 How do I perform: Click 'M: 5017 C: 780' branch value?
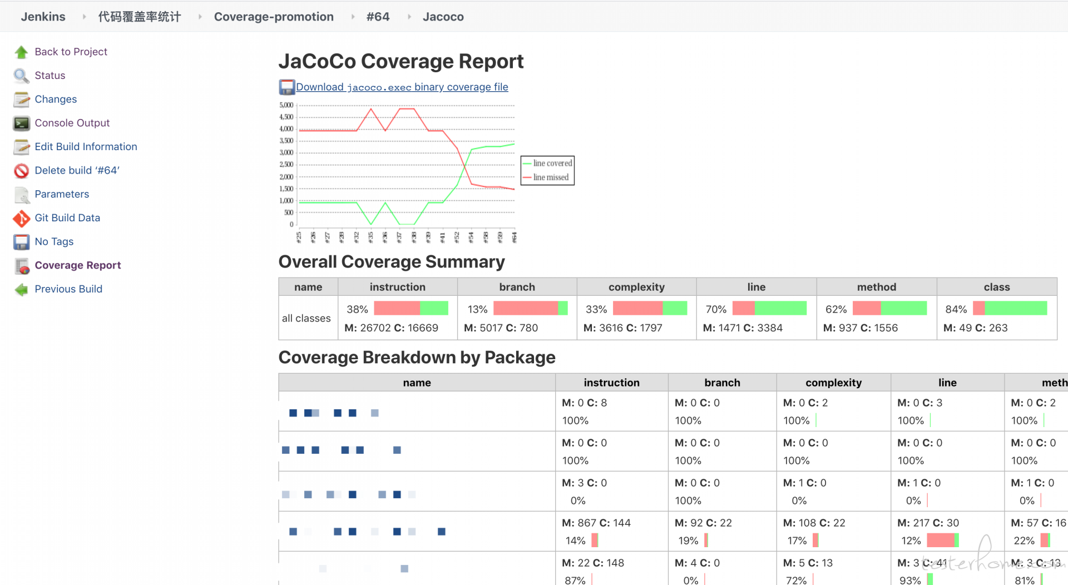pos(501,328)
